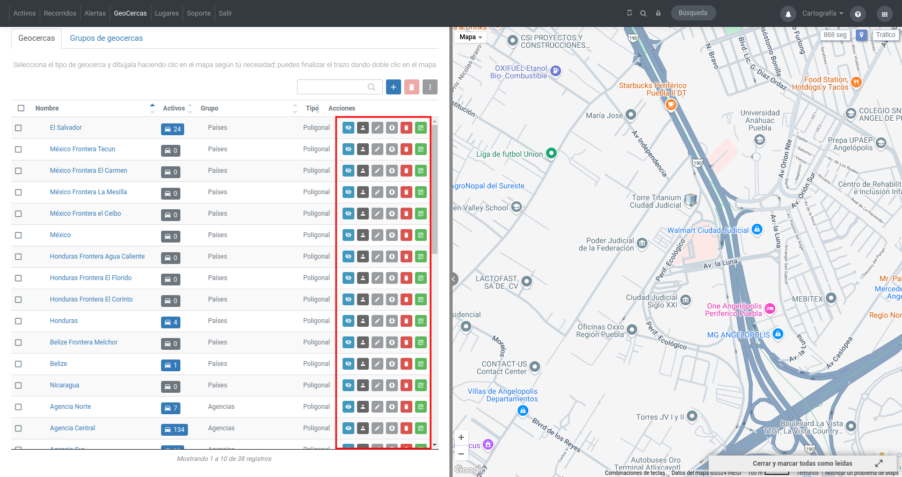Screen dimensions: 902x477
Task: Click Cerrar y marcar todas como leídas
Action: 802,464
